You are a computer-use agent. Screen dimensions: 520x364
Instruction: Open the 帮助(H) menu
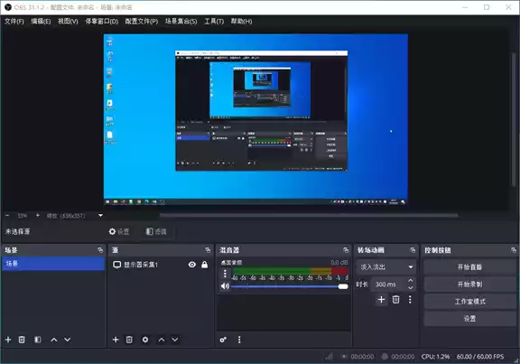pyautogui.click(x=241, y=22)
